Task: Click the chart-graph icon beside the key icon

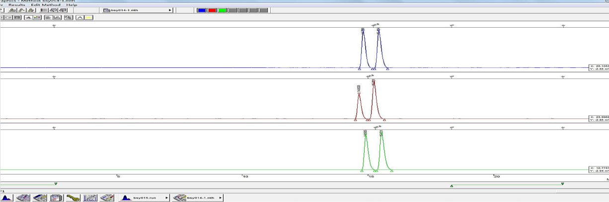Action: click(90, 198)
